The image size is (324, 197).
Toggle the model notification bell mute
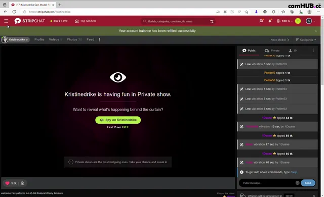pyautogui.click(x=22, y=183)
